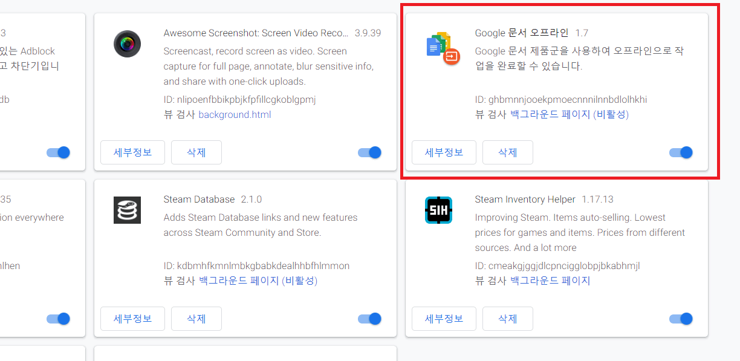The width and height of the screenshot is (740, 361).
Task: Open 세부정보 for Awesome Screenshot
Action: click(132, 152)
